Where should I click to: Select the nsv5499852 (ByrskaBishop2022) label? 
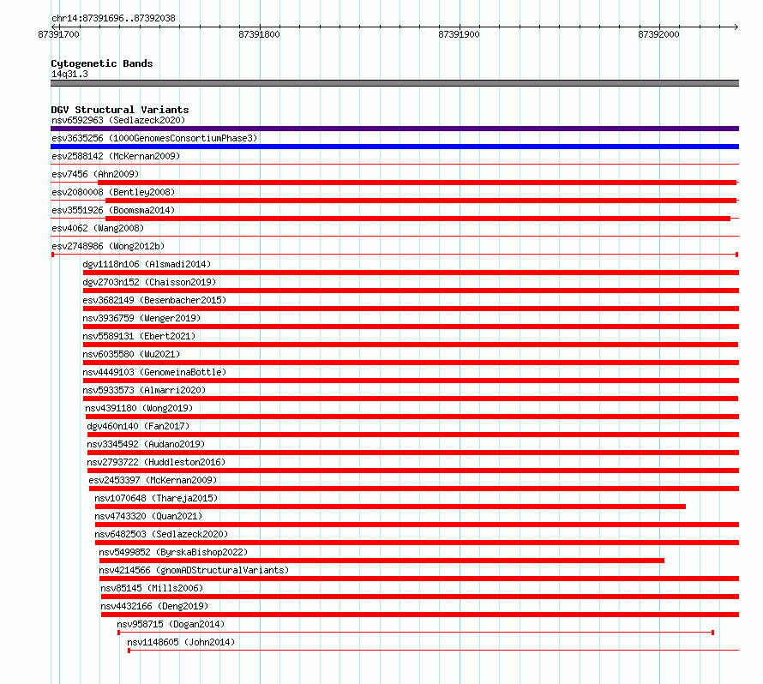tap(173, 552)
